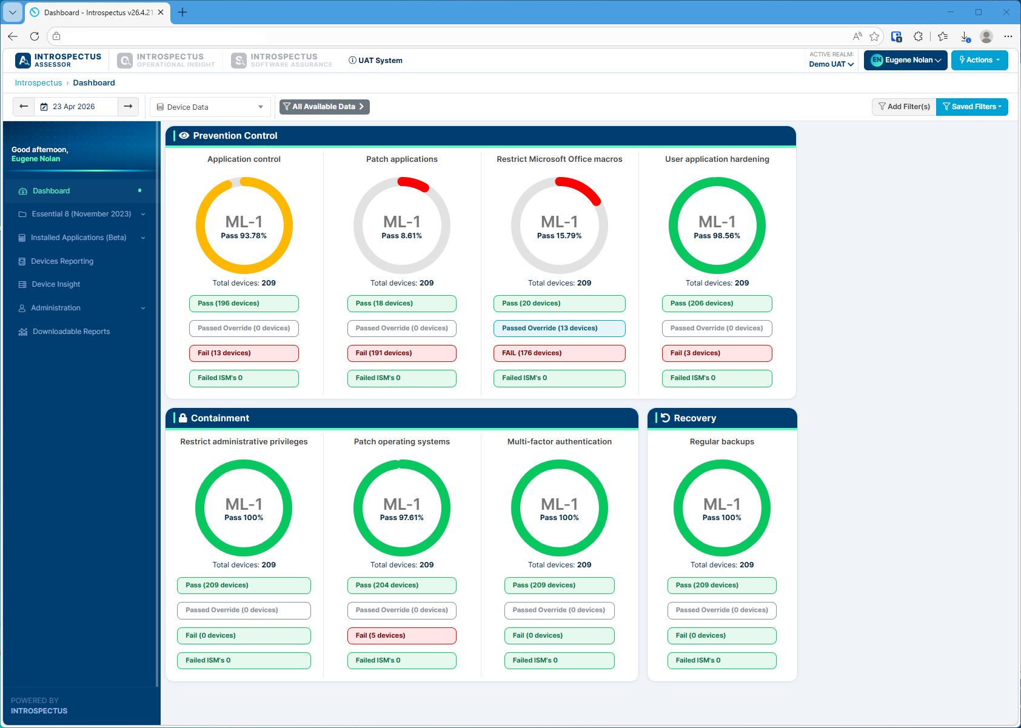Open Introspectus Software Assurance module
Screen dimensions: 1021x728
[x=282, y=61]
